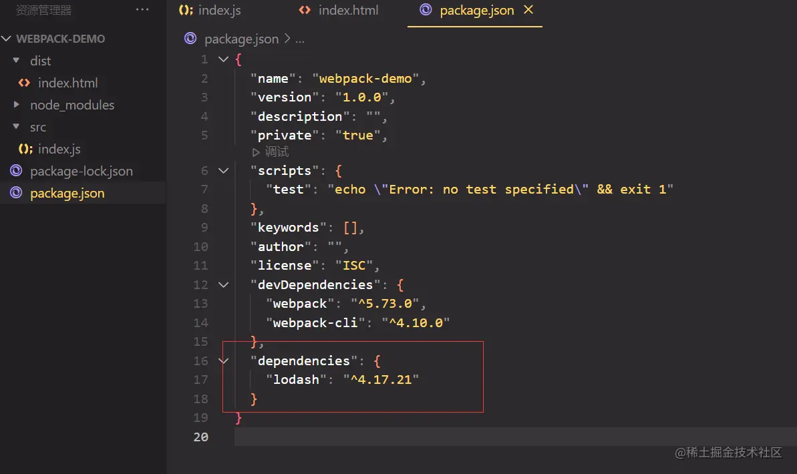The image size is (797, 474).
Task: Click the "keywords" key
Action: [288, 228]
